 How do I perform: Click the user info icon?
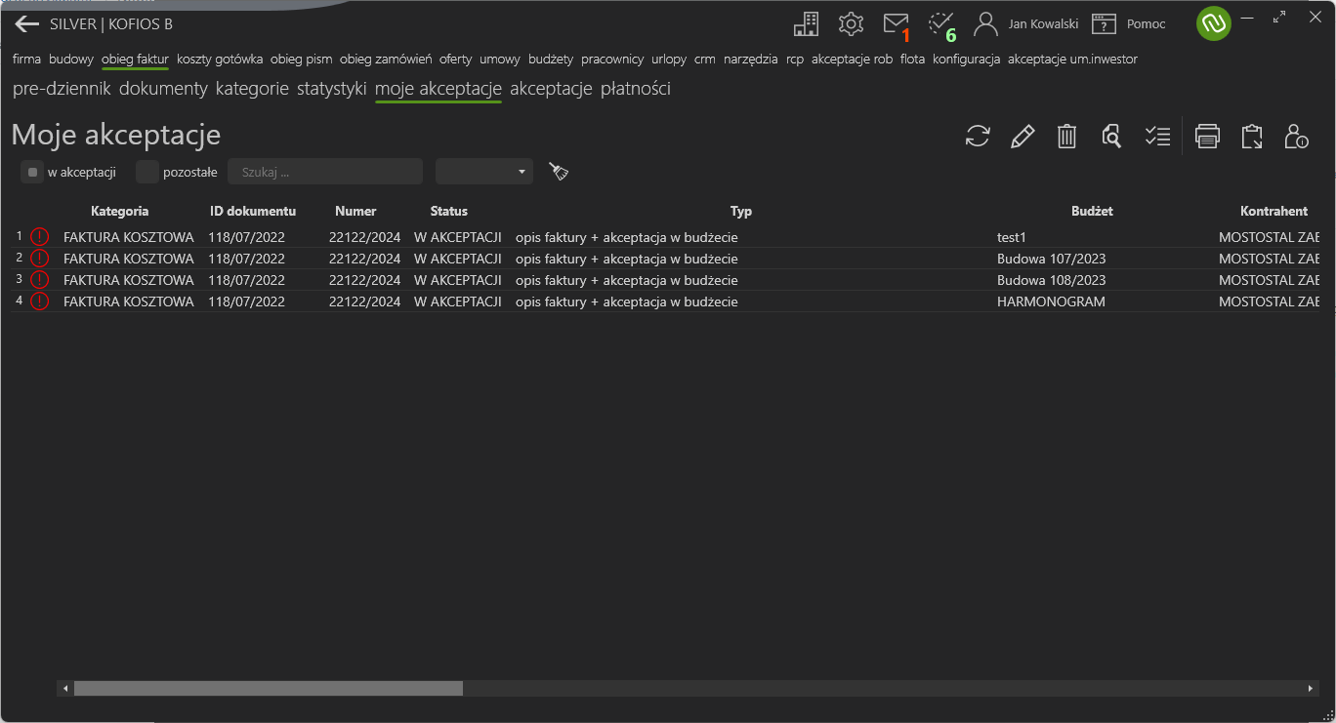point(1296,137)
